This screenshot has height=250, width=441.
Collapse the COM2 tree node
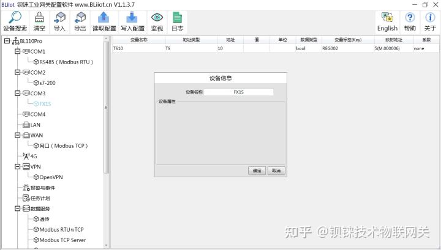17,72
